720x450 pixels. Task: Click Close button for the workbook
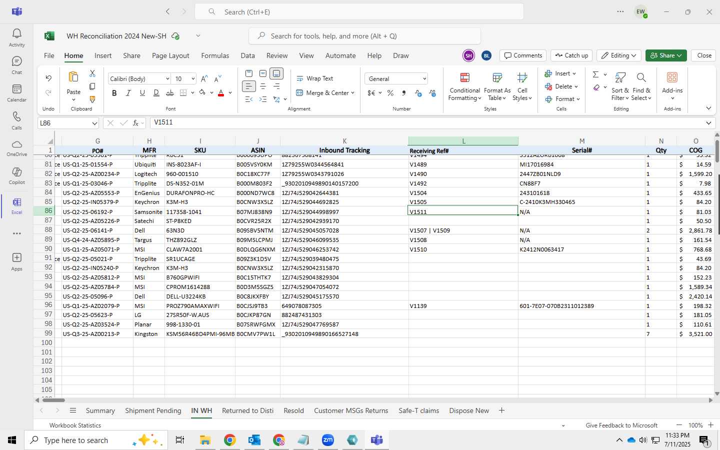coord(704,55)
